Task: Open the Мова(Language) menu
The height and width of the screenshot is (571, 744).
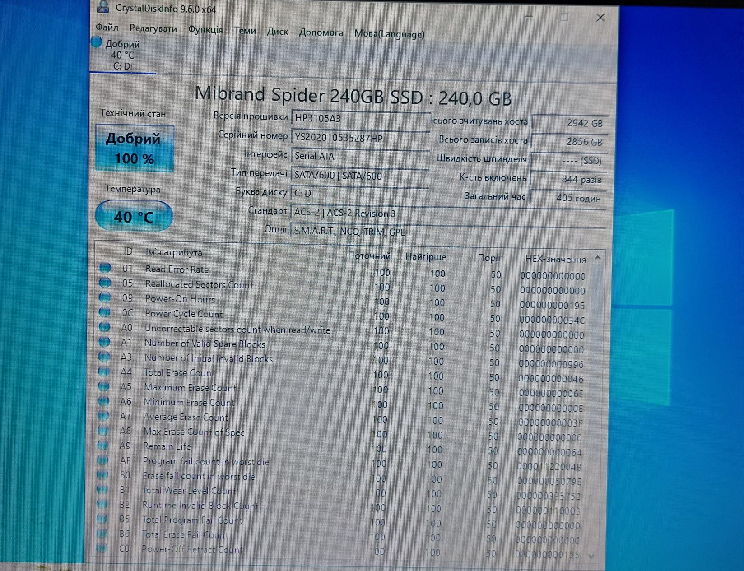Action: tap(389, 34)
